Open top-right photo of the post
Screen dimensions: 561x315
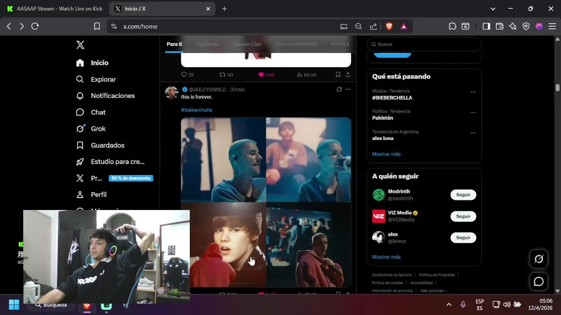309,159
